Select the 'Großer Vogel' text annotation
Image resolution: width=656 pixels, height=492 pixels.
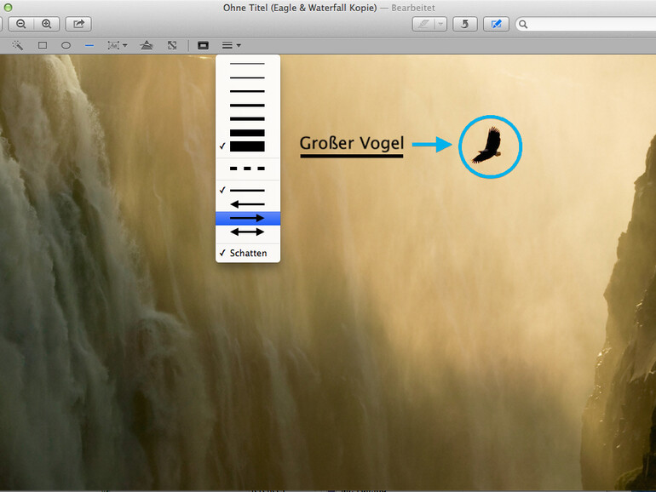352,143
